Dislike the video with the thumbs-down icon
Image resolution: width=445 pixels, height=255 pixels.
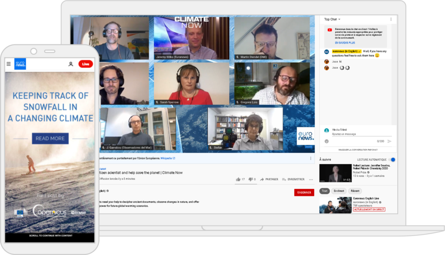[x=250, y=179]
